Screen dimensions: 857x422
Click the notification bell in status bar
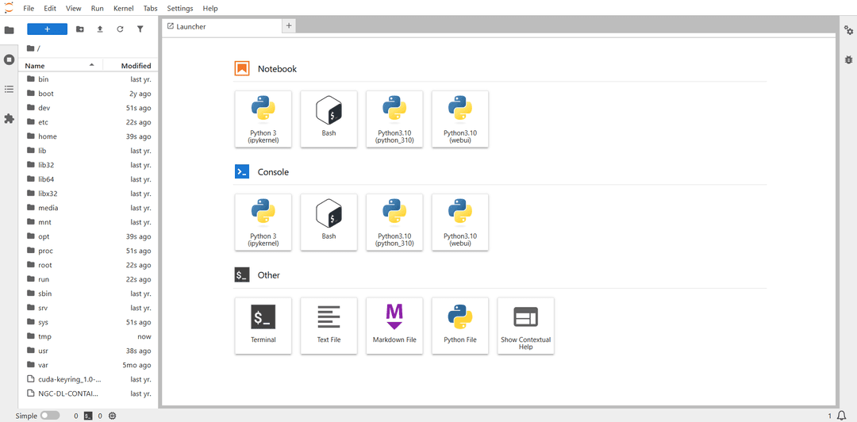pos(842,416)
